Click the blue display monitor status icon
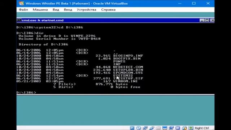 click(165, 128)
